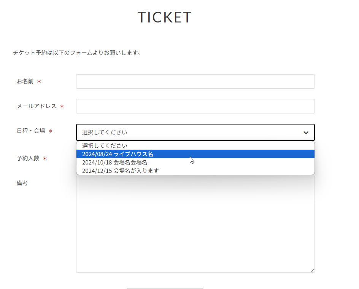
Task: Click inside the 備考 remarks textarea
Action: click(x=195, y=225)
